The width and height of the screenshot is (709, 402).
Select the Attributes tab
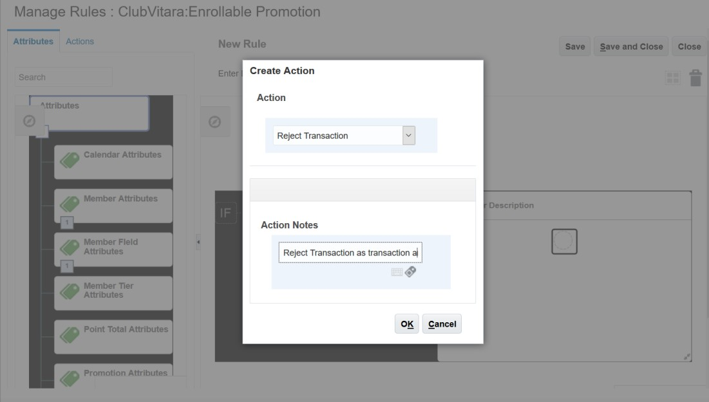(34, 40)
